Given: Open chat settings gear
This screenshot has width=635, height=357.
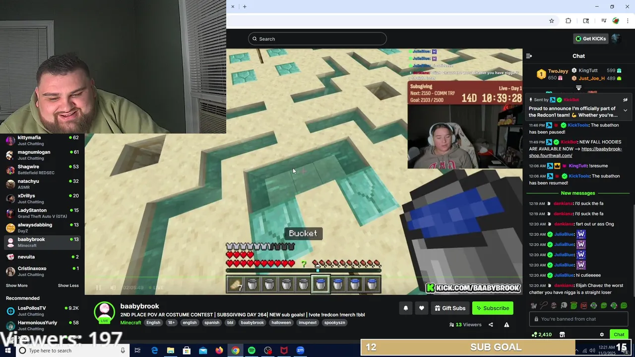Looking at the screenshot, I should [602, 335].
